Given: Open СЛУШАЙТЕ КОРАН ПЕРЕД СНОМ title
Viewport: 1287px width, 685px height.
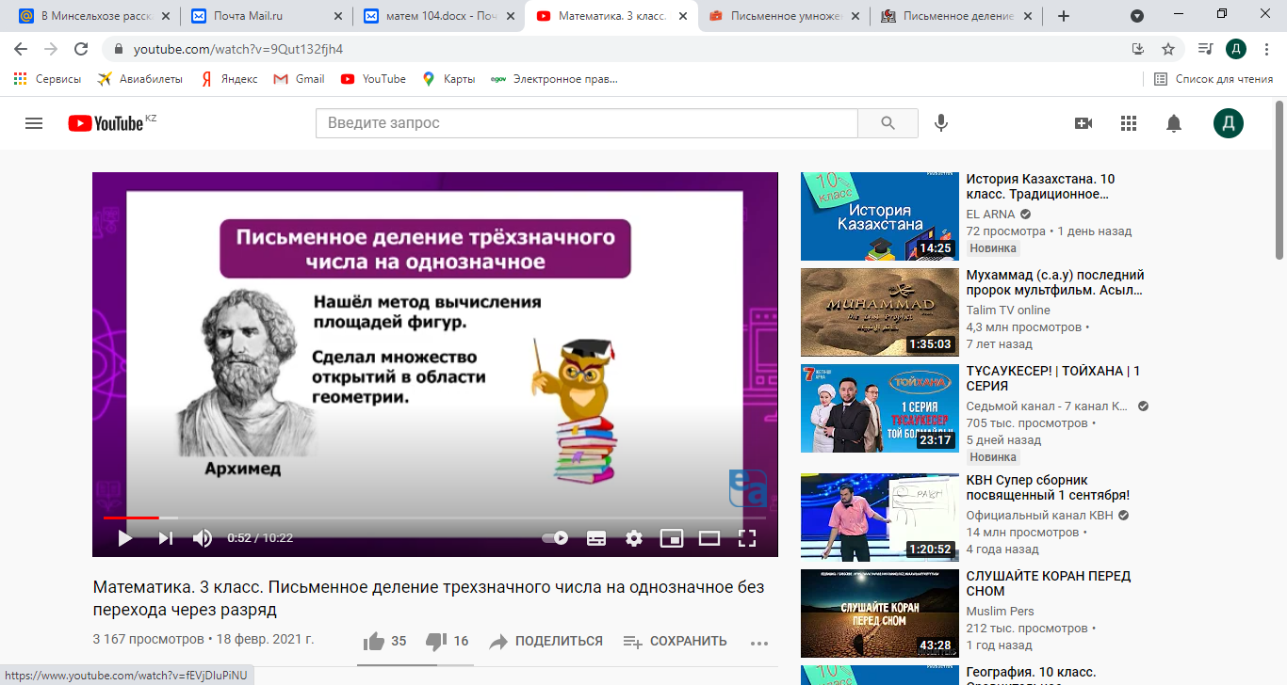Looking at the screenshot, I should (1049, 583).
